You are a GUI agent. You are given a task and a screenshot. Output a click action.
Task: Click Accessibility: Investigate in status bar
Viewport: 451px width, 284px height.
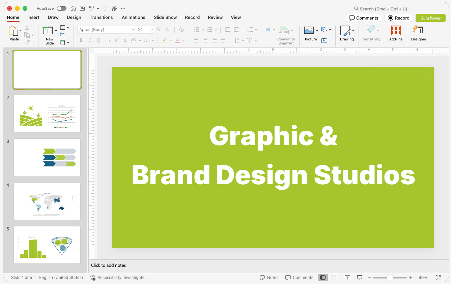[117, 278]
